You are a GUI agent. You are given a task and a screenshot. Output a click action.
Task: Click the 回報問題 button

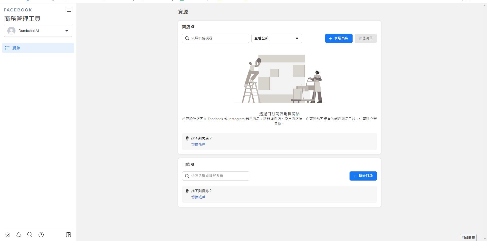click(468, 238)
